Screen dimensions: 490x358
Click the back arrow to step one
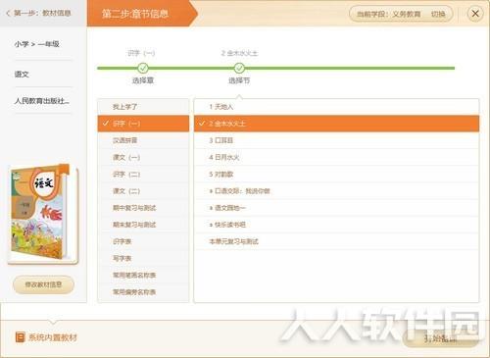coord(8,13)
